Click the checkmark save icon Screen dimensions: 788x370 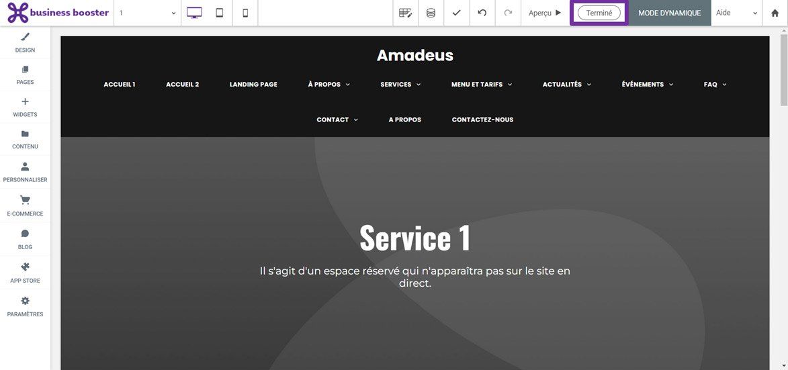click(x=456, y=13)
